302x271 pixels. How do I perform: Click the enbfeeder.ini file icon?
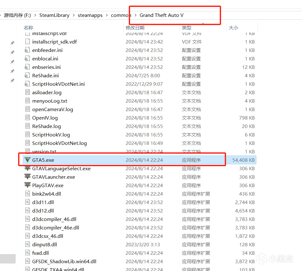[27, 50]
